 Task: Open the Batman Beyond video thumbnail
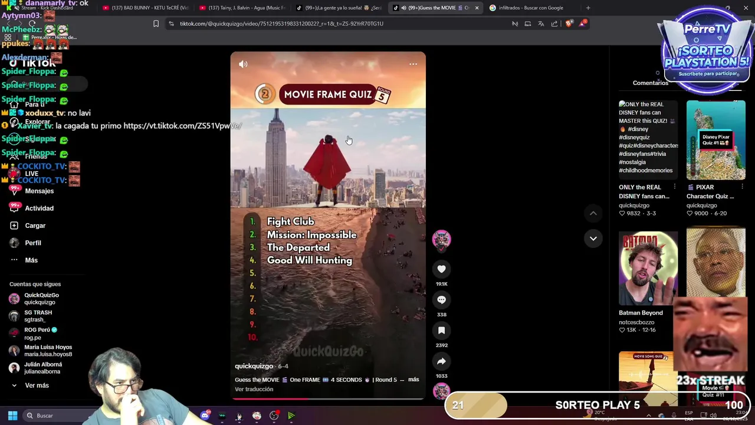(x=648, y=268)
